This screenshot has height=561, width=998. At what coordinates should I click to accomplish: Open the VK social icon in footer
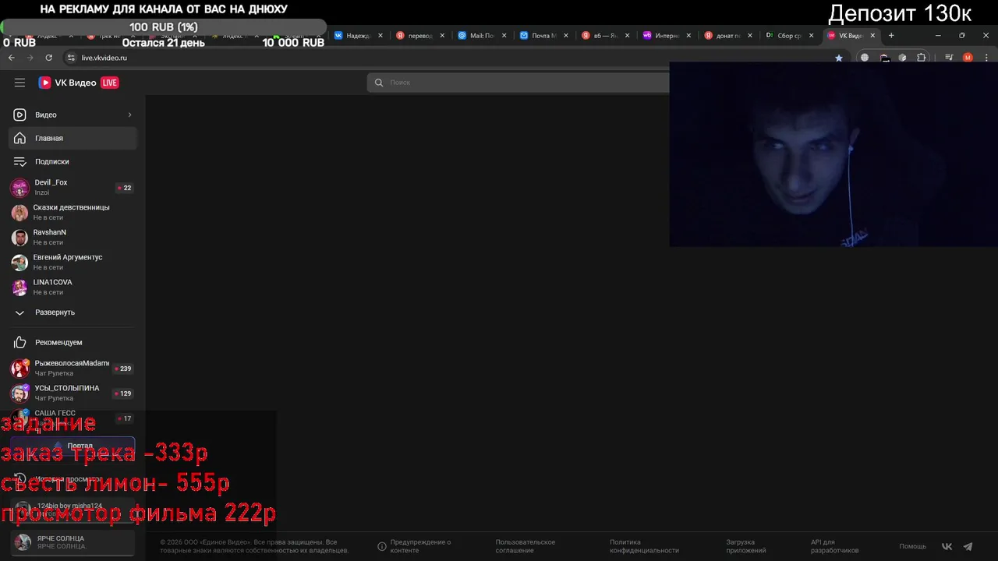pos(947,546)
